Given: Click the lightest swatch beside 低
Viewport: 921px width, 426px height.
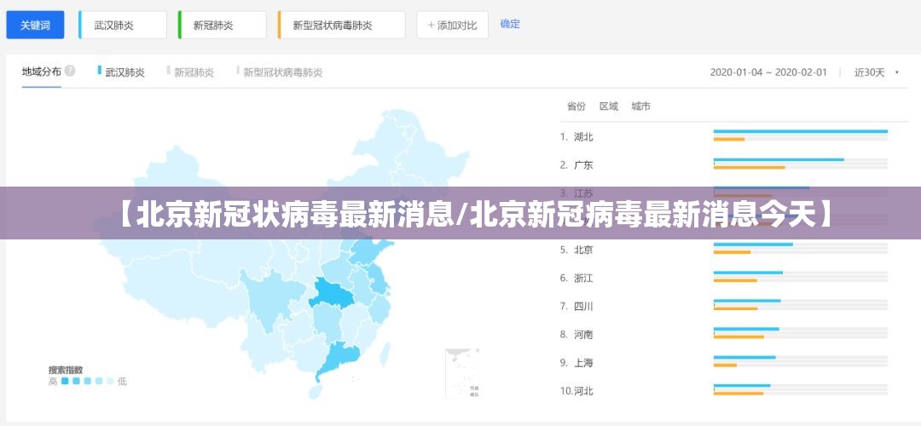Looking at the screenshot, I should tap(109, 382).
